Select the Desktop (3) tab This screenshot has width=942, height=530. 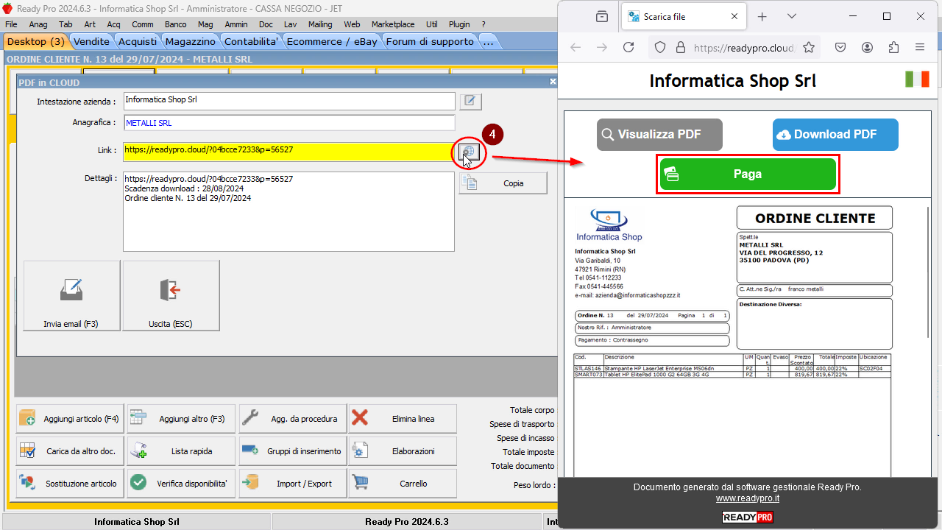tap(36, 41)
